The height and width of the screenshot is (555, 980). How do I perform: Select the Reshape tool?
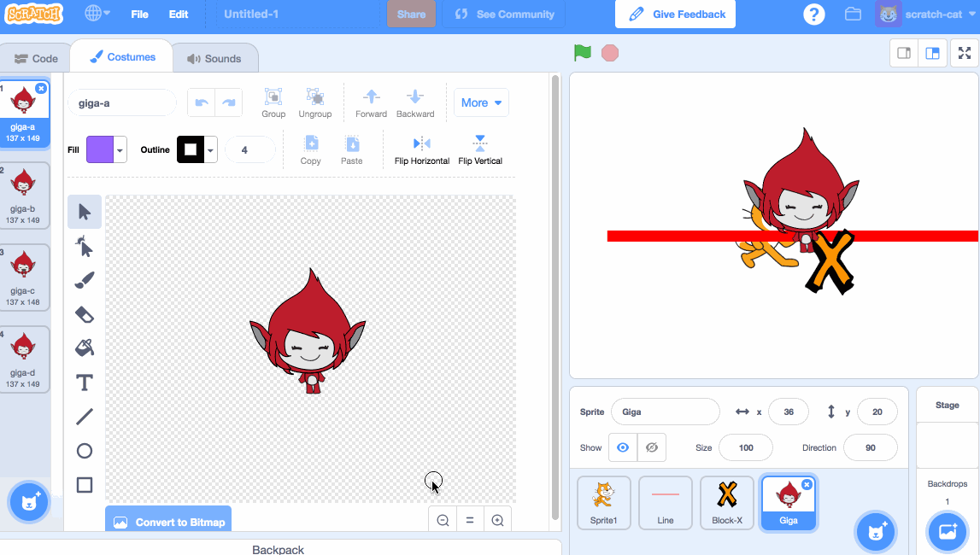coord(85,248)
